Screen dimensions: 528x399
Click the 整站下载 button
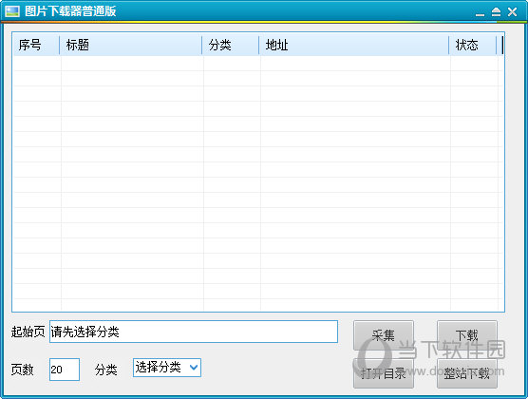466,373
